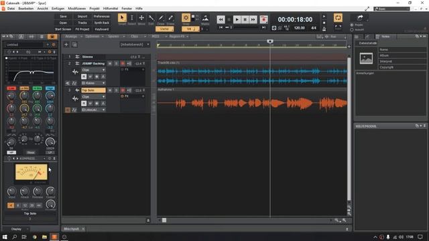429x241 pixels.
Task: Click the Name field in Dateistatistik
Action: click(402, 50)
